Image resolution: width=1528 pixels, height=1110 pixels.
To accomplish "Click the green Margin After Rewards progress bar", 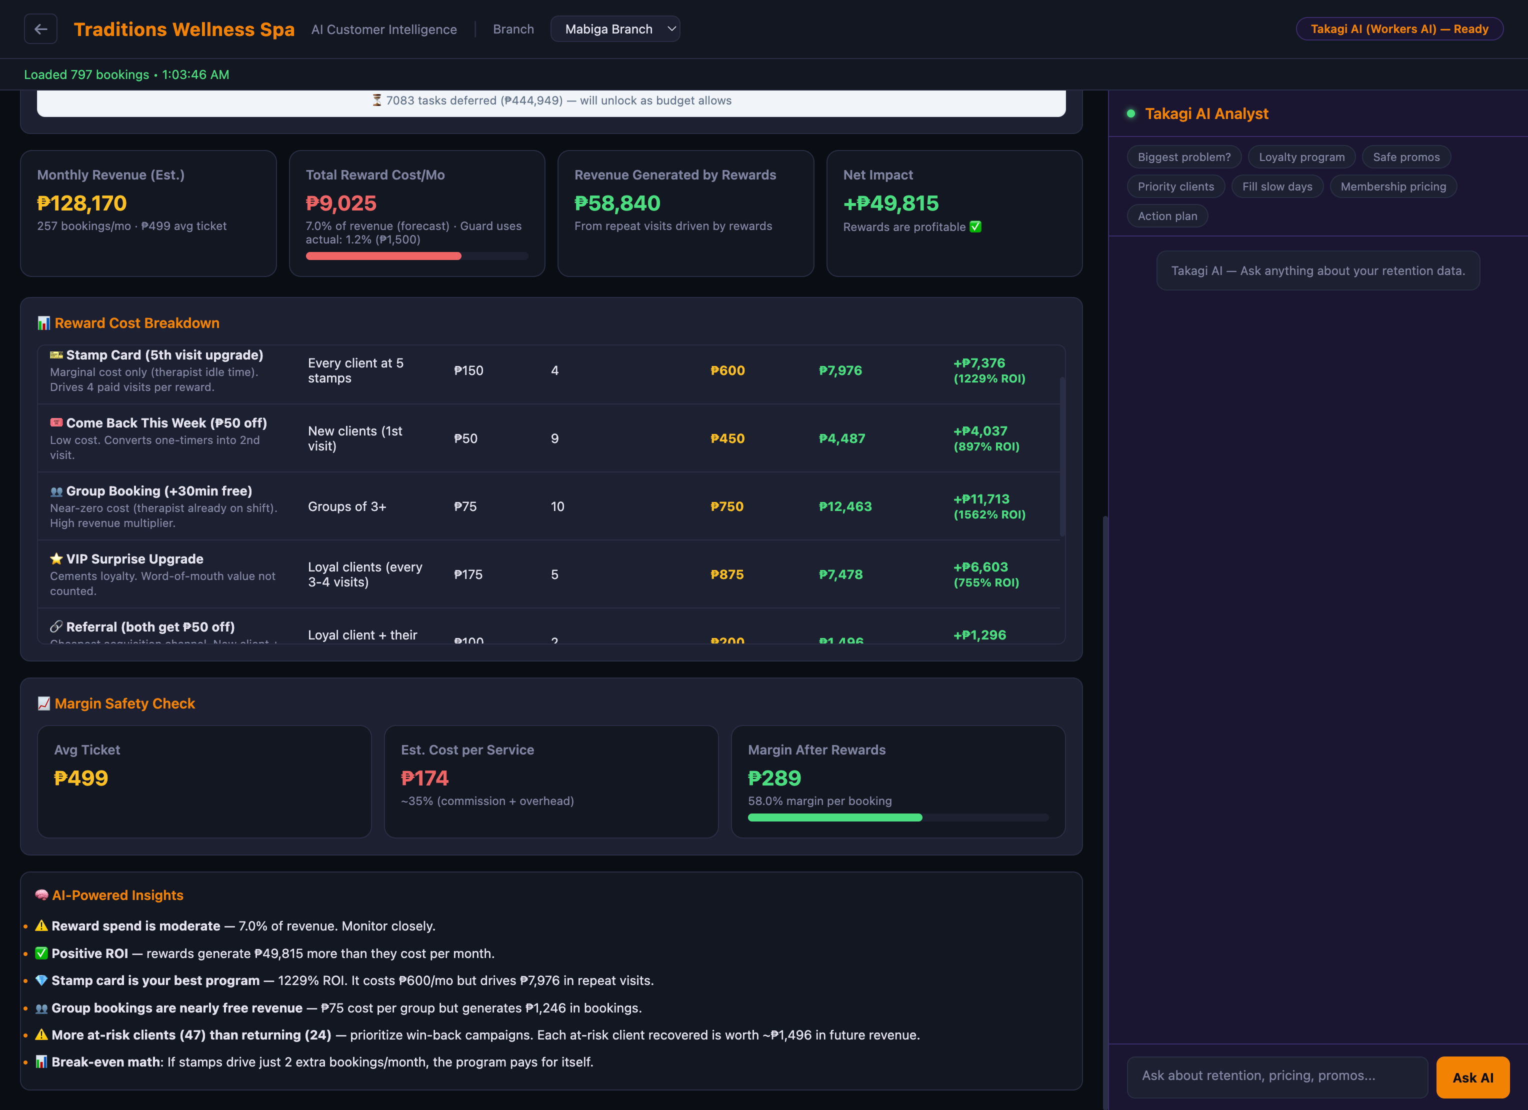I will pos(834,817).
